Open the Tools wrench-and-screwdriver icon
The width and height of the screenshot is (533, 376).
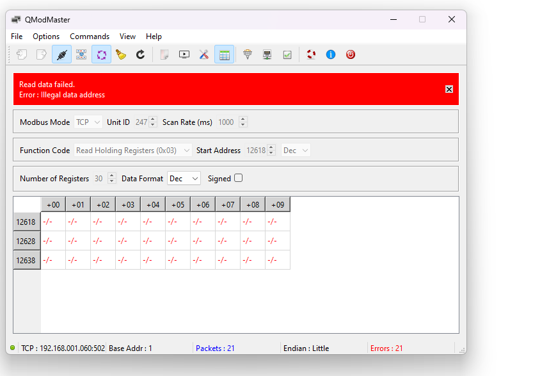tap(204, 54)
